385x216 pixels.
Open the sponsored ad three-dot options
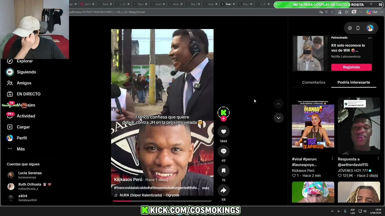[370, 38]
